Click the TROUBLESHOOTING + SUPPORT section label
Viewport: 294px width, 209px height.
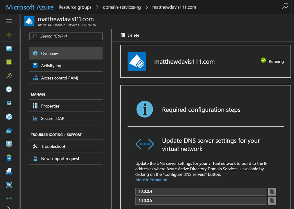[x=56, y=135]
